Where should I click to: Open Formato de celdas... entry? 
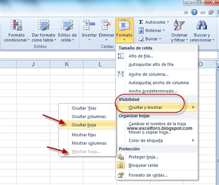[x=157, y=175]
